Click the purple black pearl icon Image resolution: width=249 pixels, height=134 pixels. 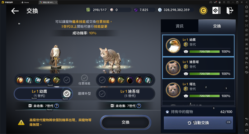pos(136,10)
